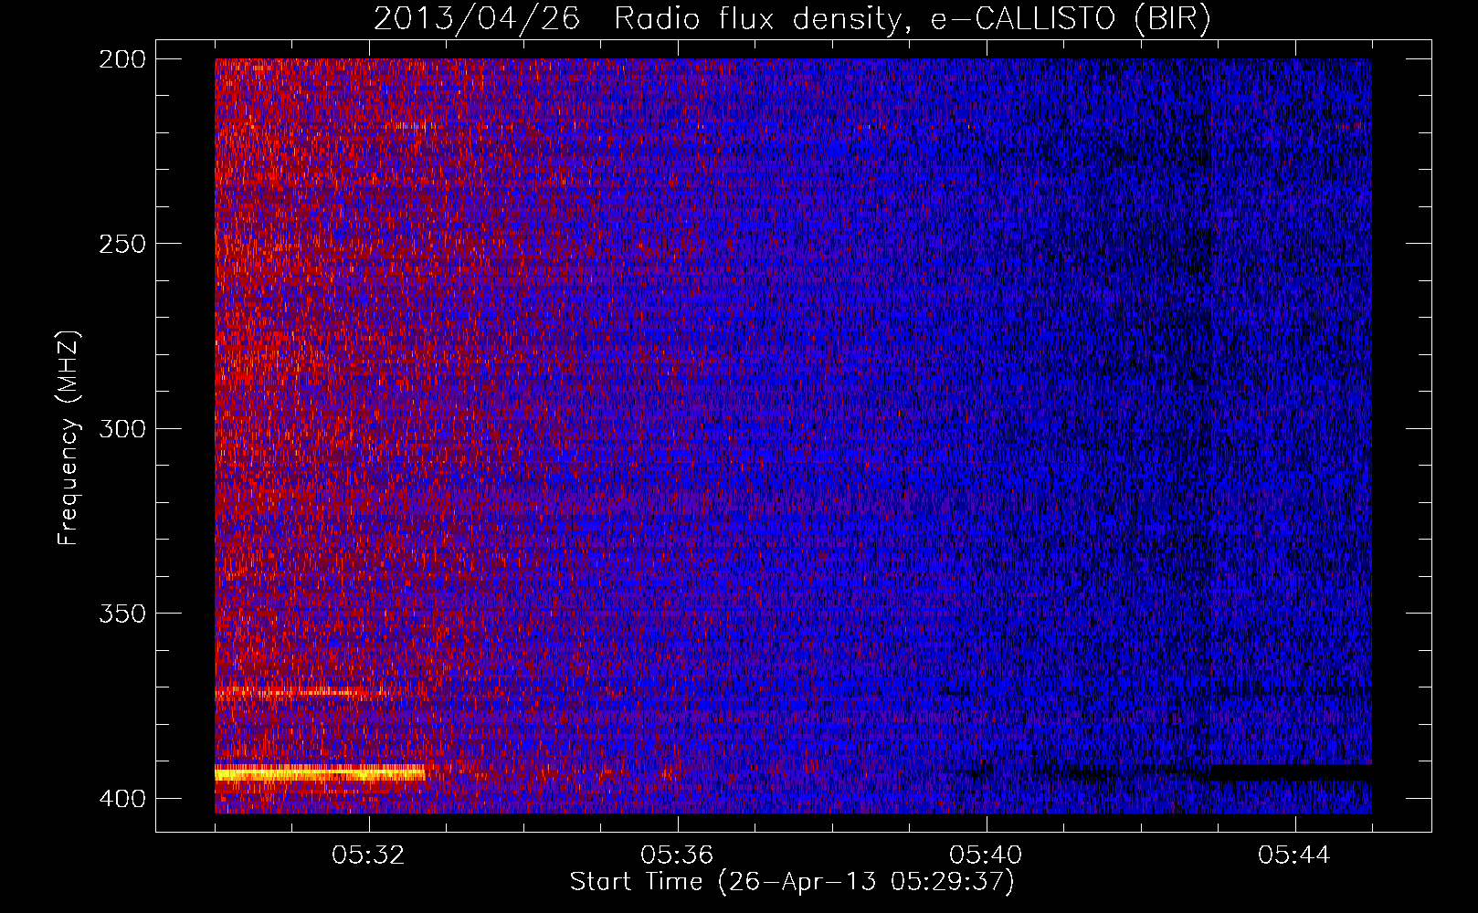Click the 05:36 time tick label
1478x913 pixels.
click(x=677, y=855)
